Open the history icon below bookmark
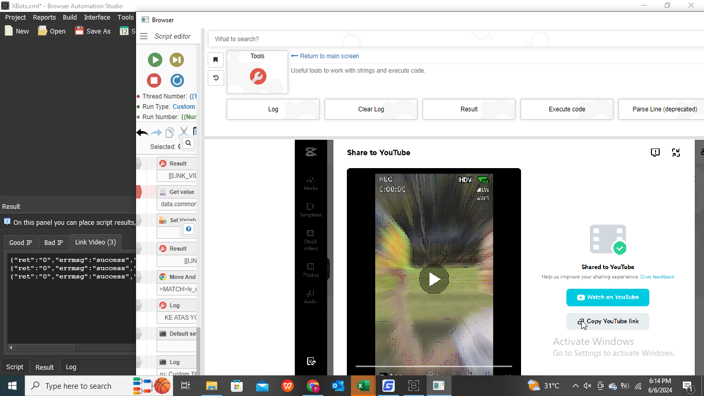Viewport: 704px width, 396px height. coord(215,78)
